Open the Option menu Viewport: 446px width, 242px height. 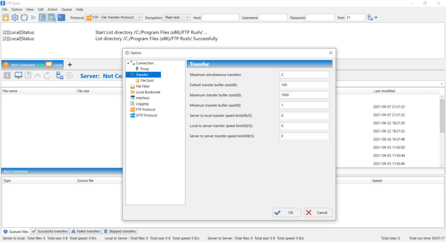point(17,10)
